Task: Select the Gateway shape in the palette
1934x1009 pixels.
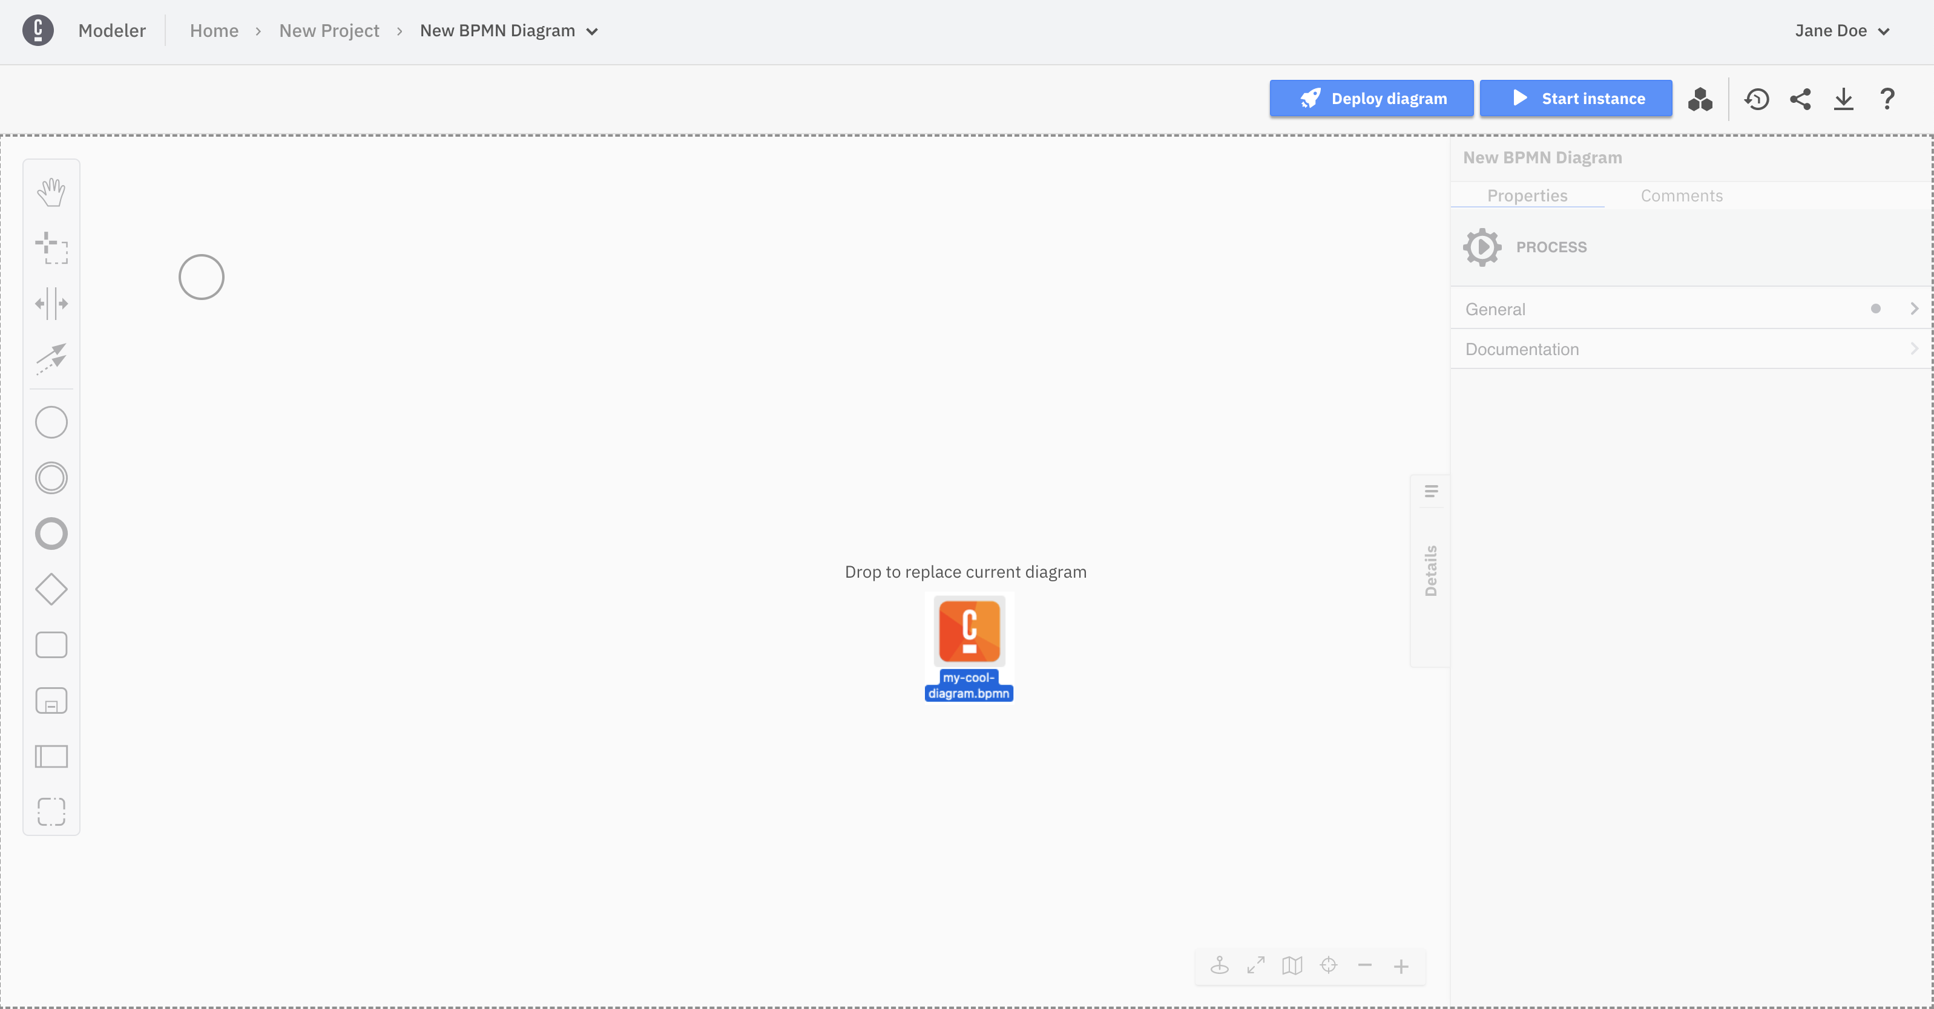Action: (50, 590)
